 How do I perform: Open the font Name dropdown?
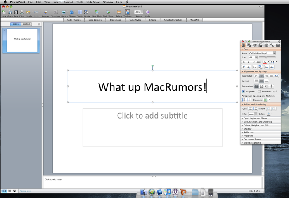click(274, 53)
